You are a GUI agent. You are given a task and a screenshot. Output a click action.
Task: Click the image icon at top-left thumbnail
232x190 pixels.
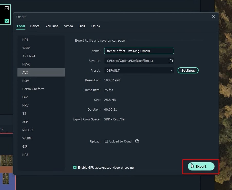(x=7, y=8)
